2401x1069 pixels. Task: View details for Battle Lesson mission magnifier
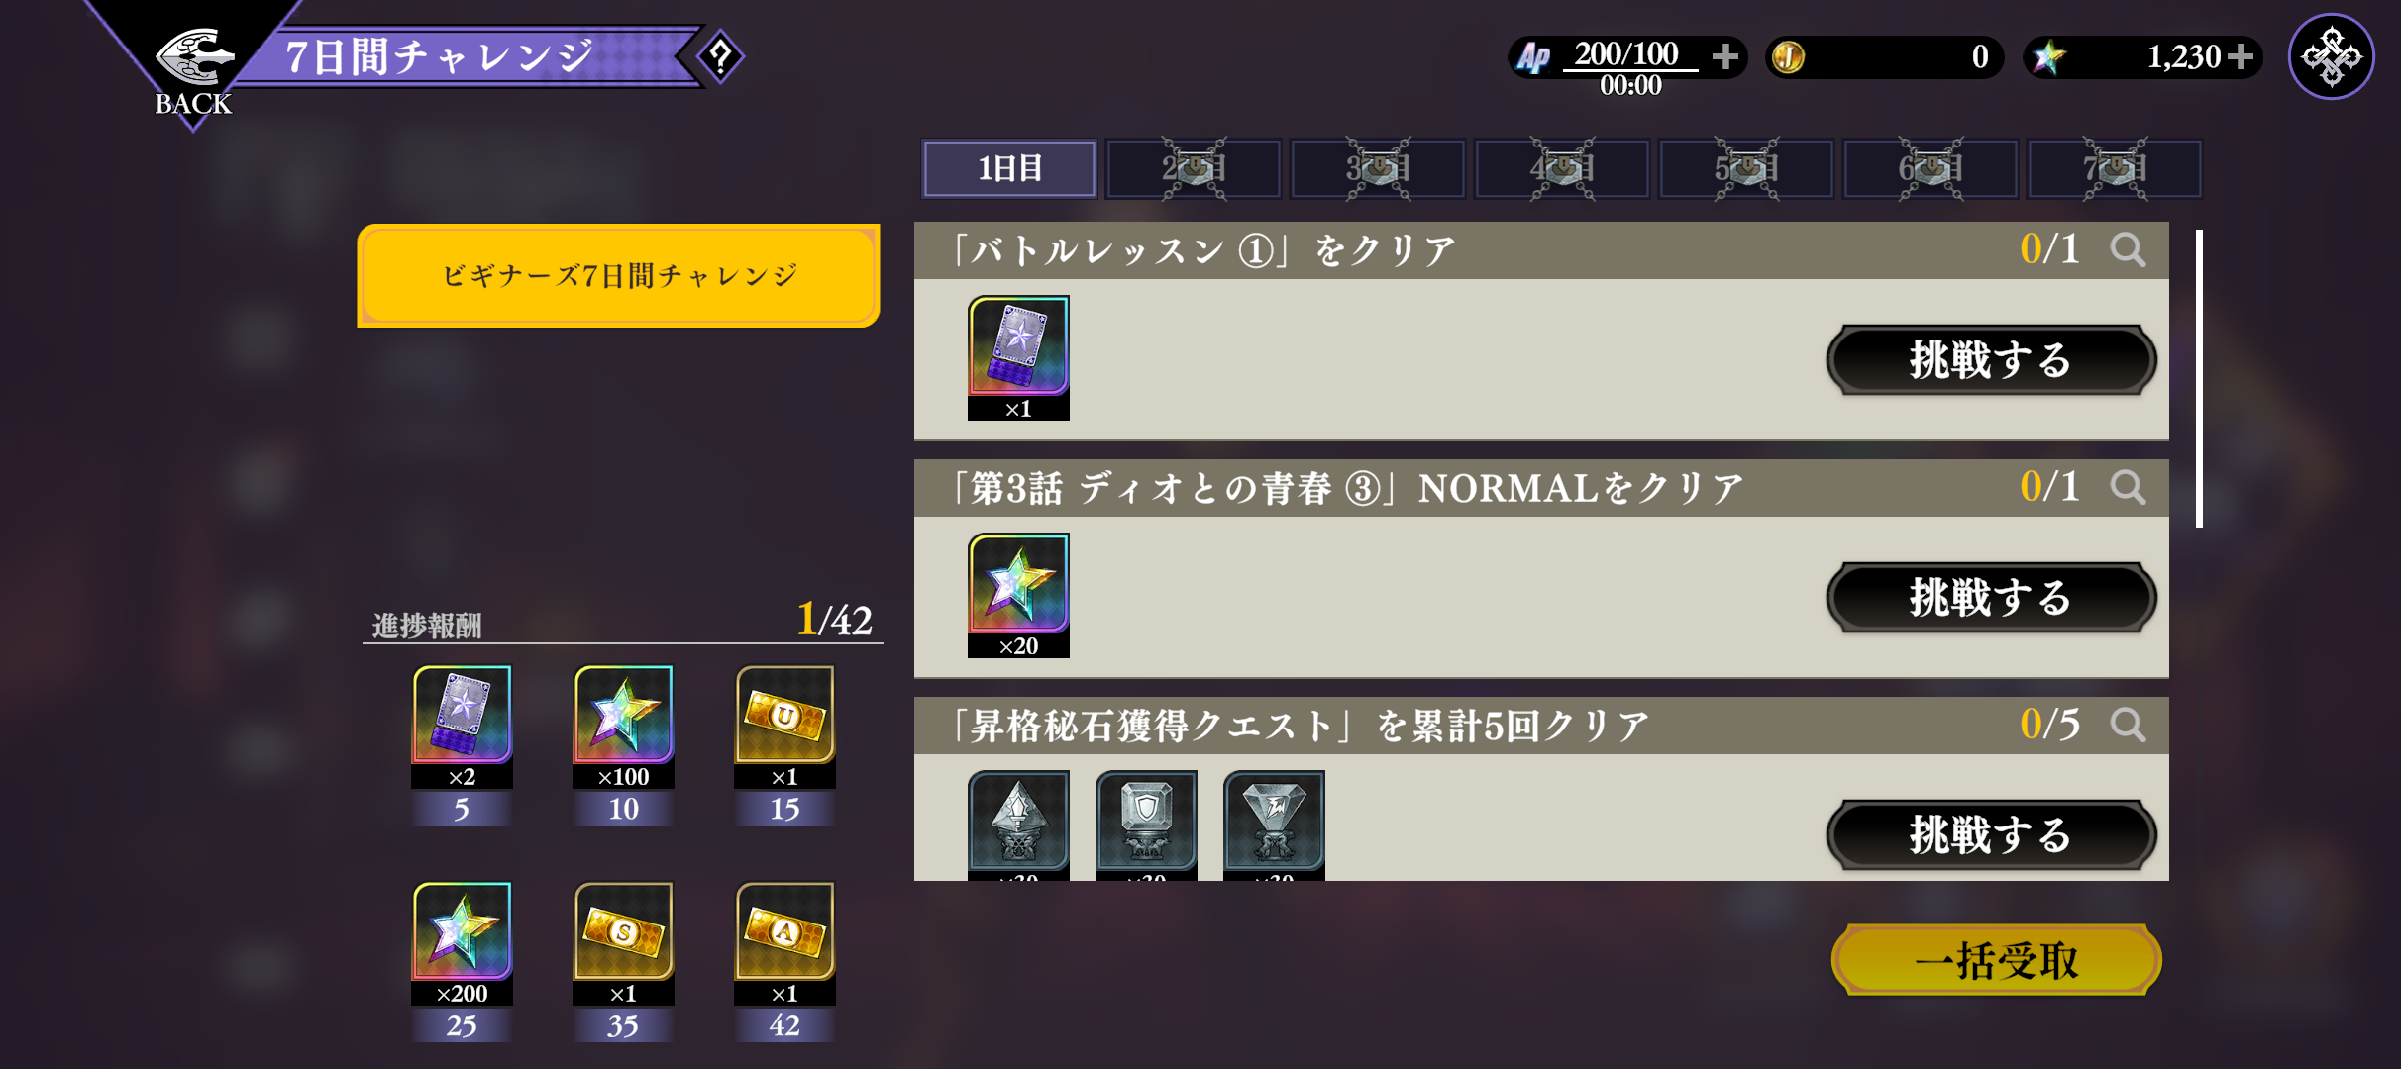coord(2128,249)
